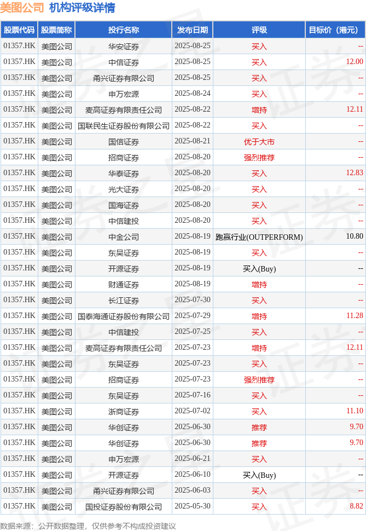The height and width of the screenshot is (531, 366).
Task: Click the date 2025-06-21
Action: tap(193, 459)
